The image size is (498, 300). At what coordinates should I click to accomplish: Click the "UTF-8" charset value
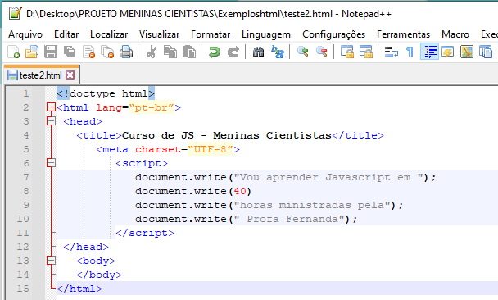211,149
